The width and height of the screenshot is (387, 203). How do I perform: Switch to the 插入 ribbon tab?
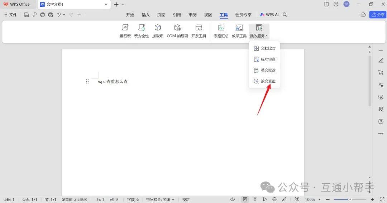(x=145, y=15)
